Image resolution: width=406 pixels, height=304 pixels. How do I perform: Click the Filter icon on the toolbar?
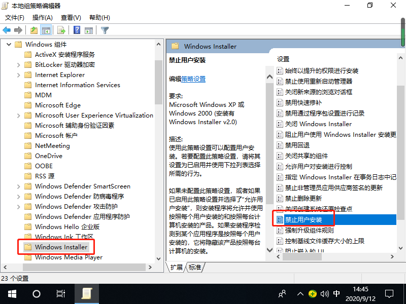point(105,30)
